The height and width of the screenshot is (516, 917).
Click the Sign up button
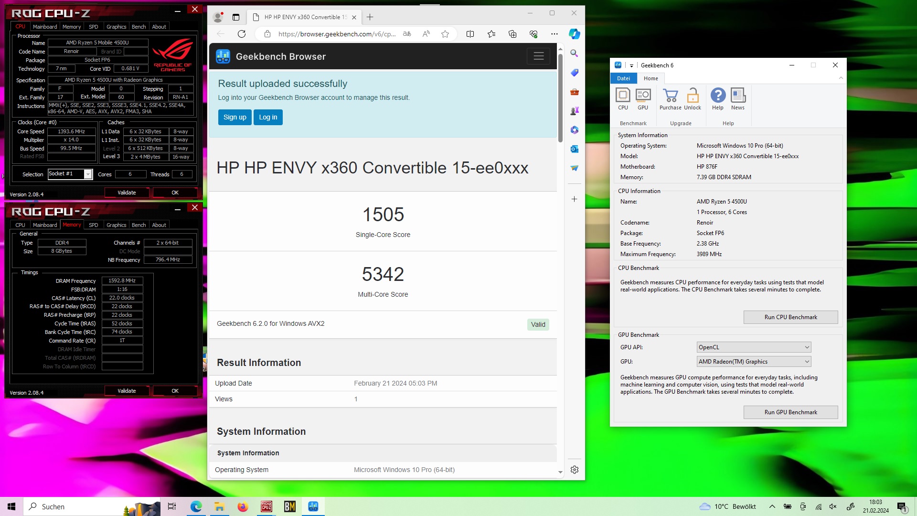tap(235, 117)
